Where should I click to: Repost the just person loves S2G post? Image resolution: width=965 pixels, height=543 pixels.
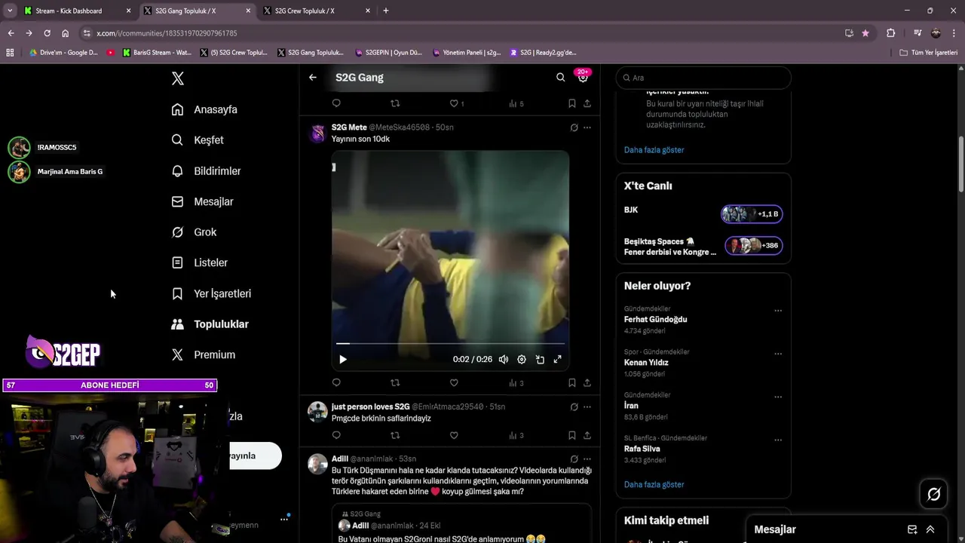coord(395,435)
